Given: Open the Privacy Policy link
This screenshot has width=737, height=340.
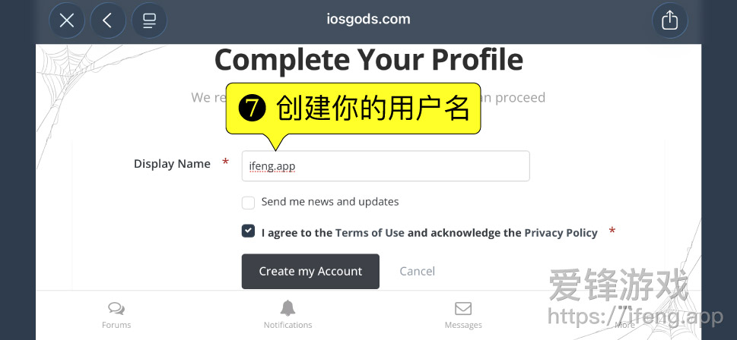Looking at the screenshot, I should click(x=561, y=233).
